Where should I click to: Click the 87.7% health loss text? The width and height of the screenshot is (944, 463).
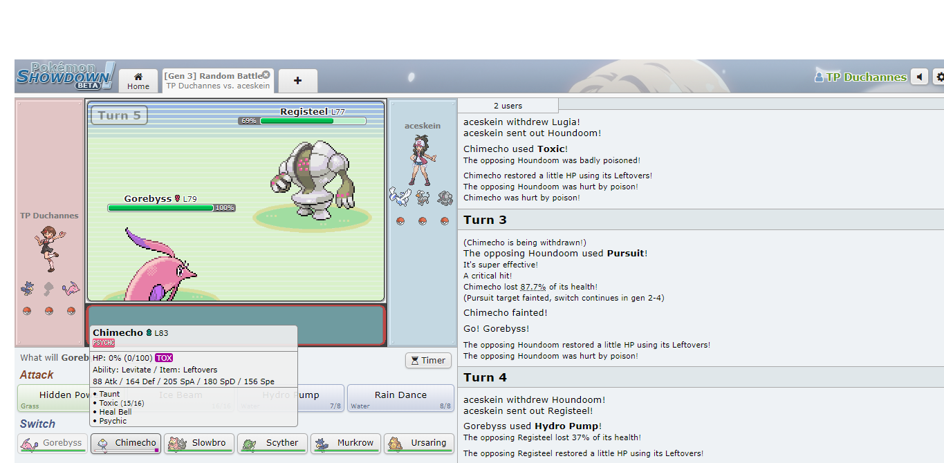click(x=533, y=287)
